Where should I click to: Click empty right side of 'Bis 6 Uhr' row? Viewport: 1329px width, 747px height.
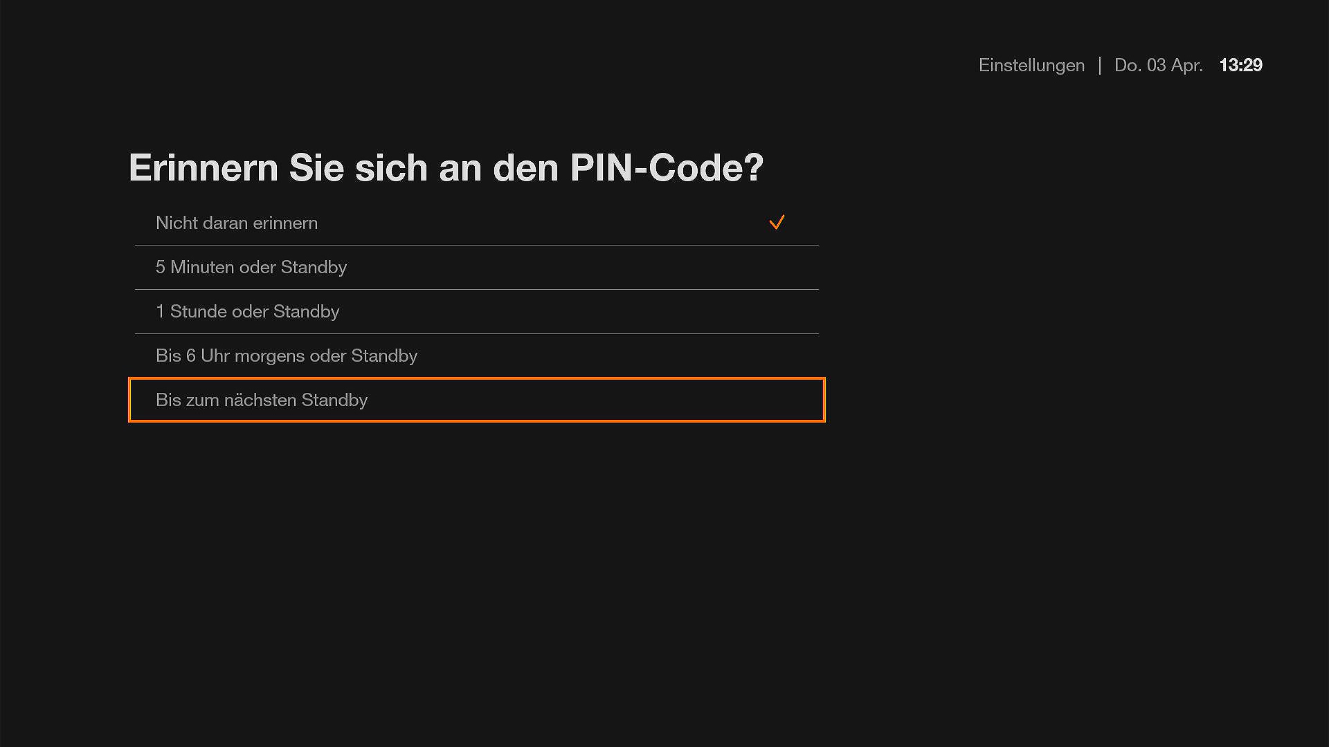tap(623, 356)
